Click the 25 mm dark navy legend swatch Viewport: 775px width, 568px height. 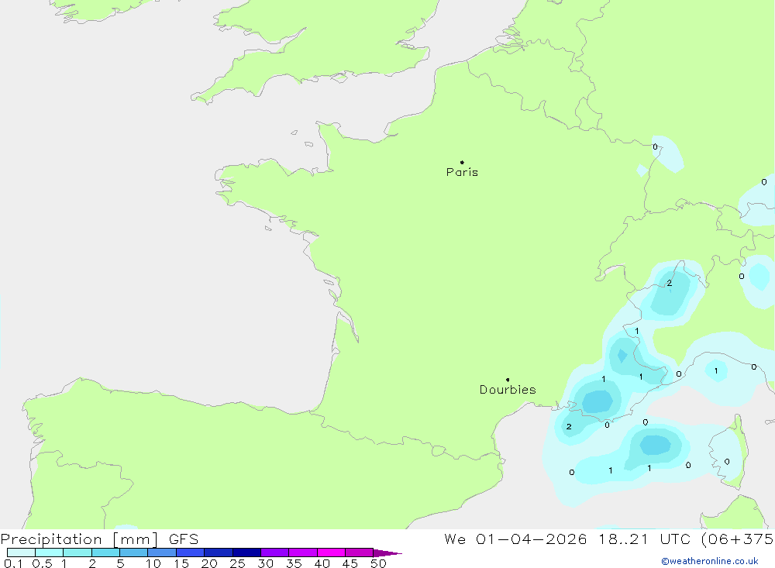click(246, 553)
